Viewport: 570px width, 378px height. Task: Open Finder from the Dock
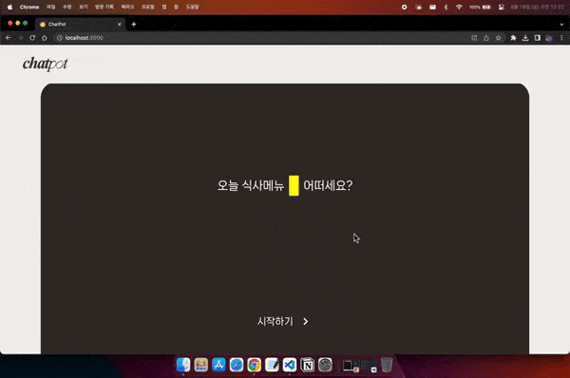click(183, 365)
